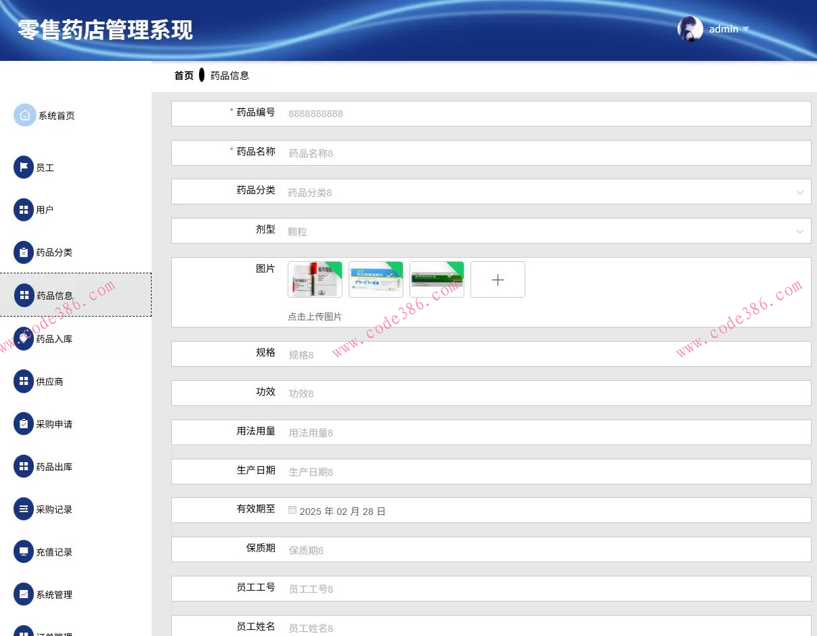This screenshot has width=817, height=636.
Task: Focus the 用法用量 input field
Action: tap(546, 432)
